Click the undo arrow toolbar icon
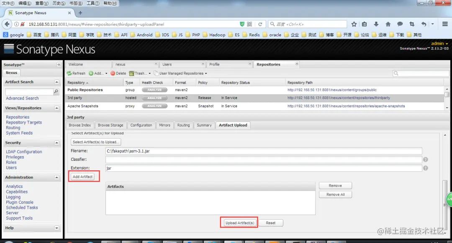The image size is (452, 243). tap(424, 24)
